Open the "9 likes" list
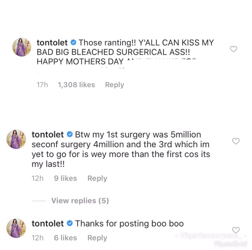This screenshot has width=252, height=250. click(x=65, y=178)
